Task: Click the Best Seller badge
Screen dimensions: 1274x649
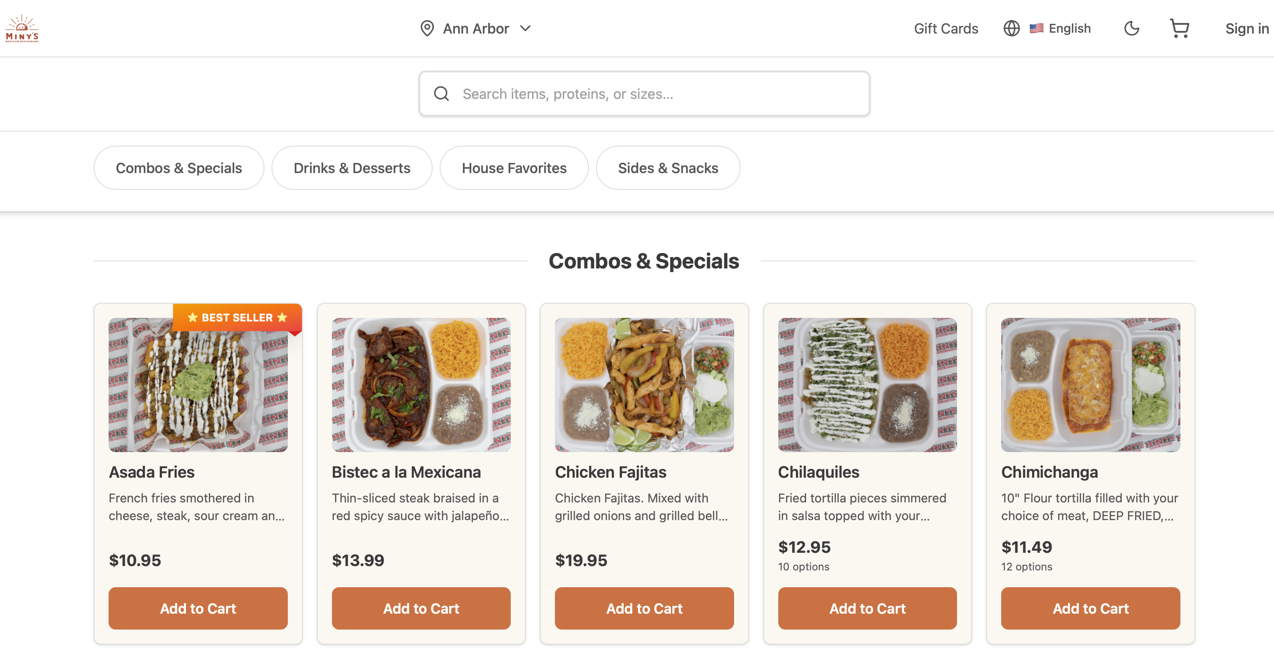Action: tap(237, 317)
